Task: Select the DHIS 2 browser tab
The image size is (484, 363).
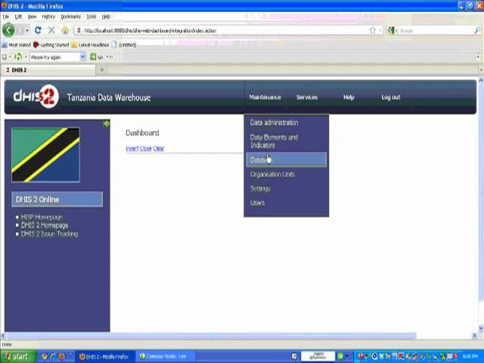Action: tap(49, 70)
